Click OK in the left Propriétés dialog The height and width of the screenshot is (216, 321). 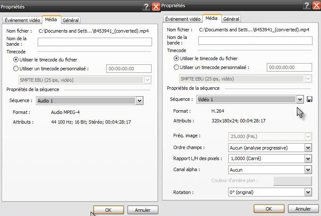108,210
